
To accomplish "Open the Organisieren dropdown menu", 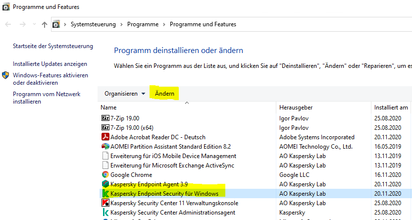I will [x=125, y=94].
